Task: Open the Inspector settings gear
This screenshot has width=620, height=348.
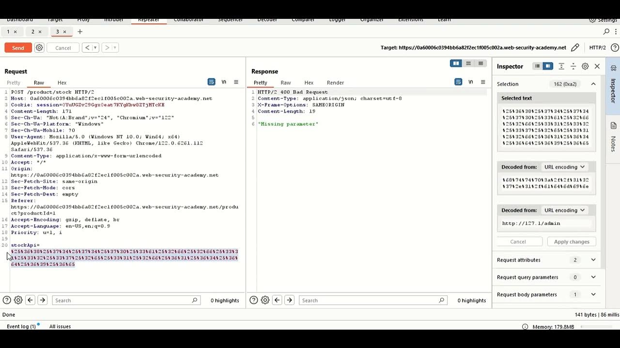Action: point(585,66)
